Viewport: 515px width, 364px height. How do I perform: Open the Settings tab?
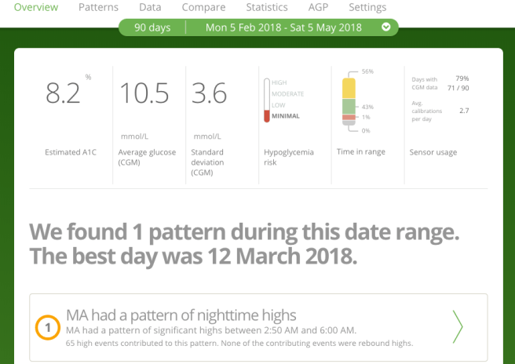pyautogui.click(x=367, y=7)
